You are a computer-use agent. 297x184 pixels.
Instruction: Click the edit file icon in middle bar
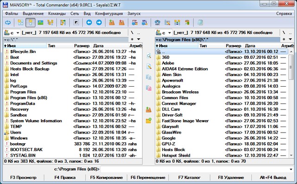click(x=149, y=67)
